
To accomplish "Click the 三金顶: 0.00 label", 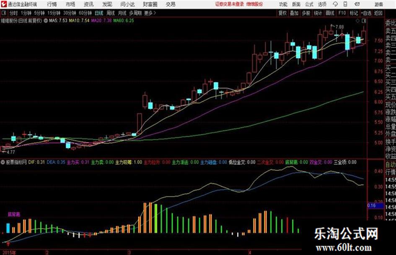I will [x=345, y=162].
